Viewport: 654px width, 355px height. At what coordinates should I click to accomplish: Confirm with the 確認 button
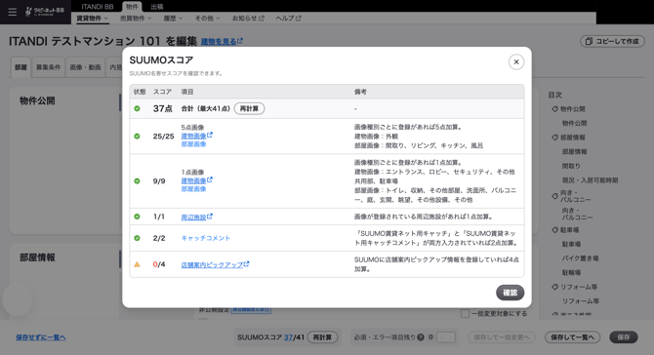tap(510, 293)
